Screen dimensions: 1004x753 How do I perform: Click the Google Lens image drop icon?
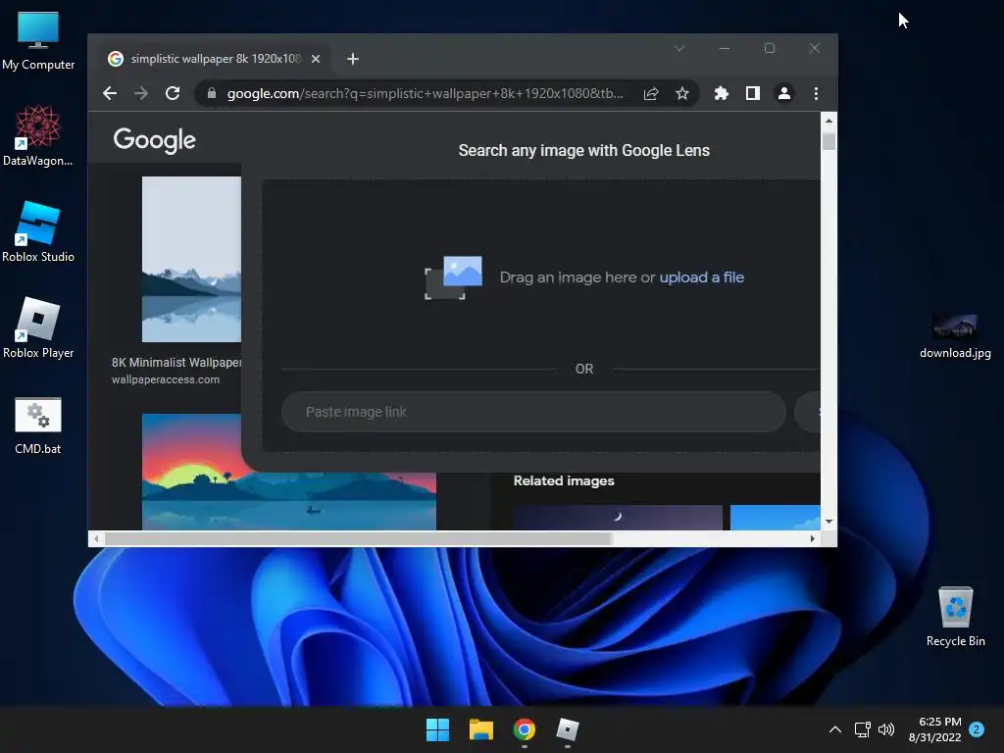click(453, 277)
